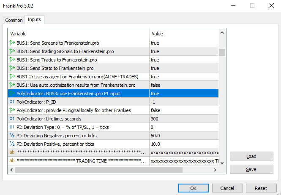Reset inputs to defaults
The width and height of the screenshot is (281, 195).
coord(261,188)
